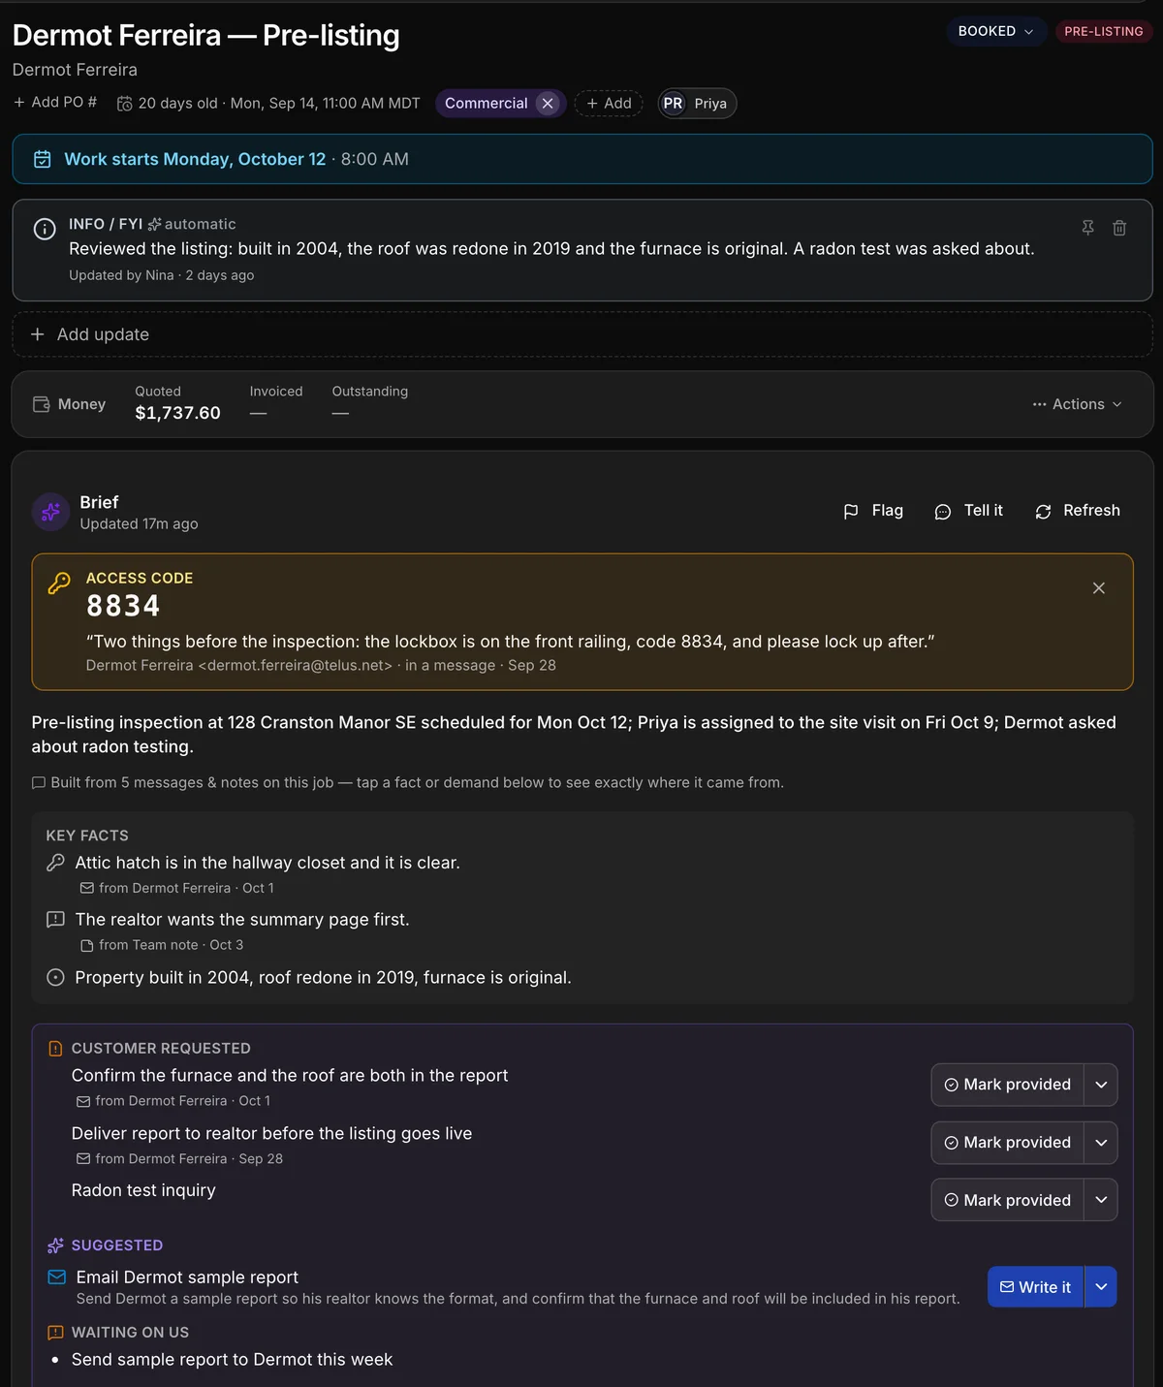Viewport: 1163px width, 1387px height.
Task: Click access code 8834
Action: [x=123, y=606]
